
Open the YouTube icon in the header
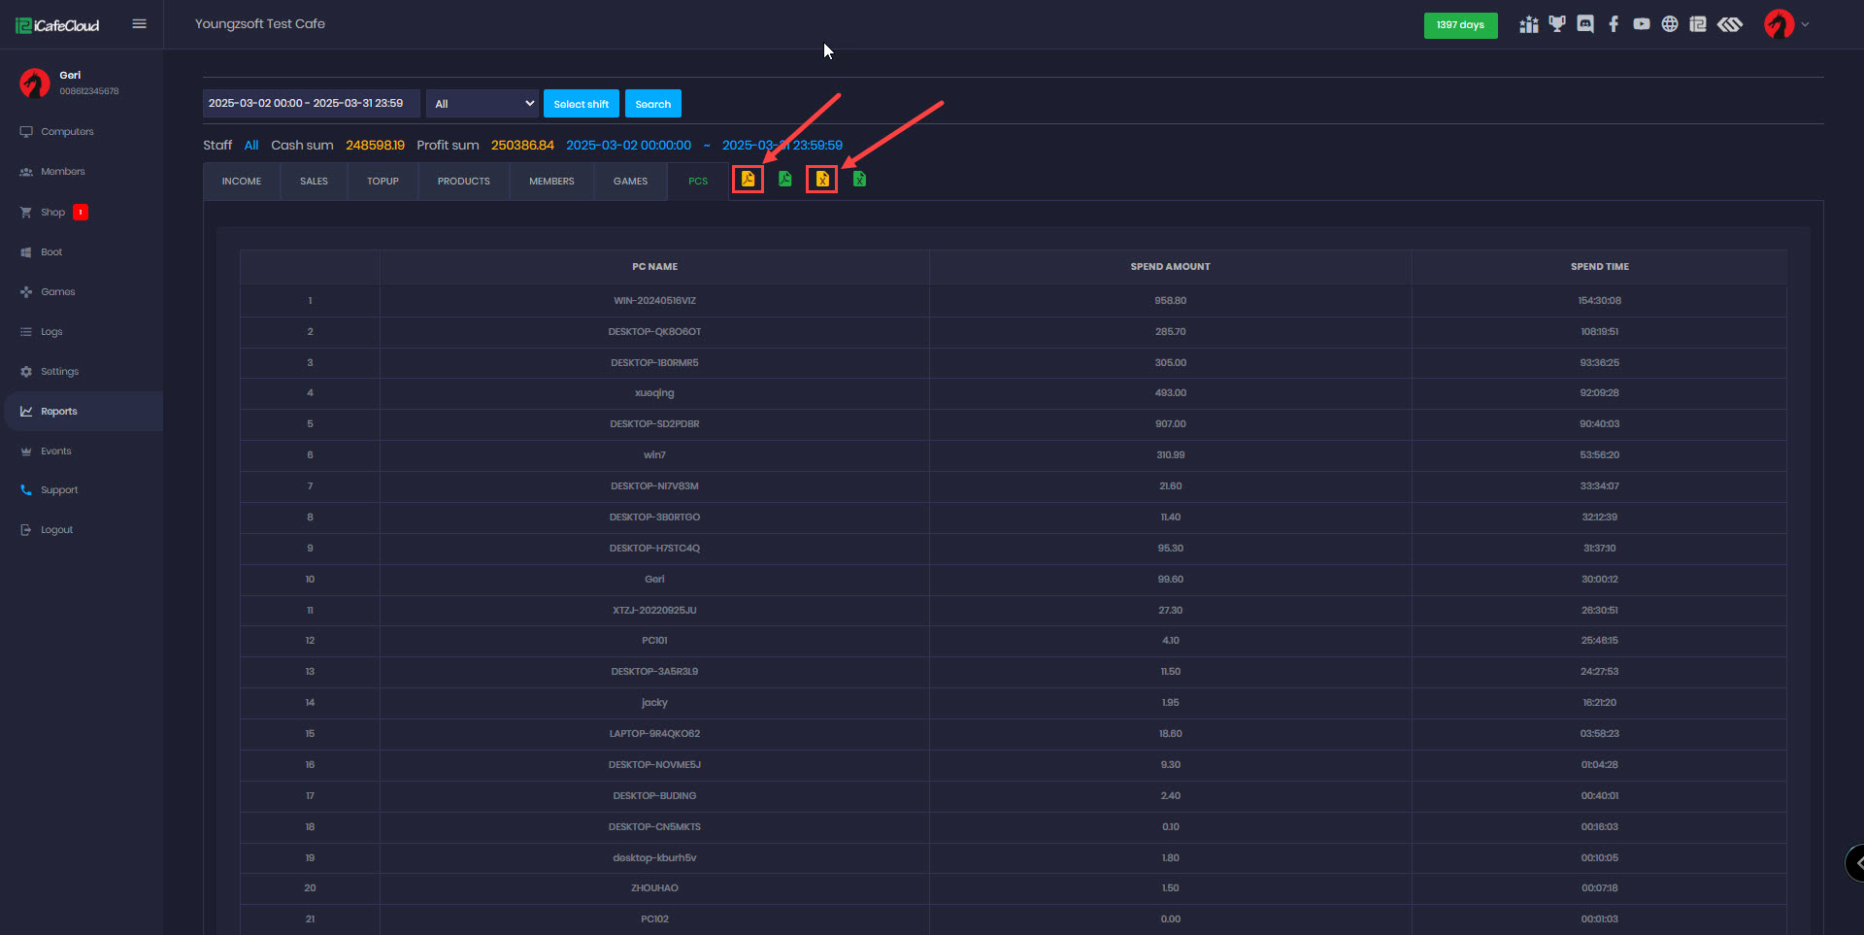click(x=1642, y=24)
